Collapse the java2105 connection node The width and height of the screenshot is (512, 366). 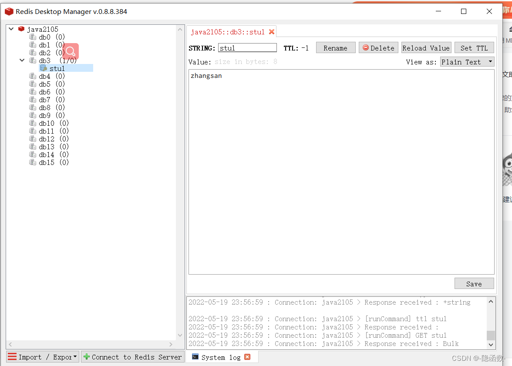click(10, 29)
